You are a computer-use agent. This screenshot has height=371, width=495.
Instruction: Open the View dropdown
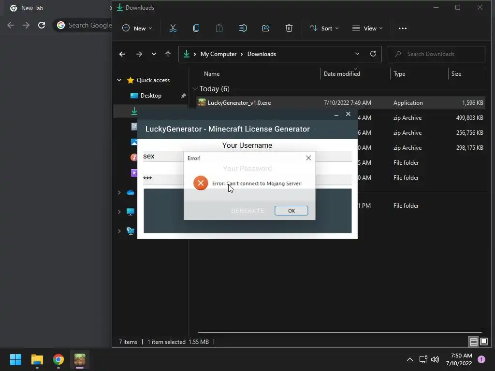[367, 28]
